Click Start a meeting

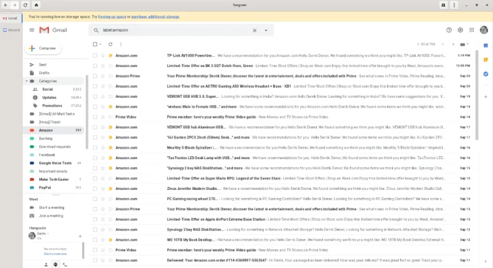tap(51, 208)
